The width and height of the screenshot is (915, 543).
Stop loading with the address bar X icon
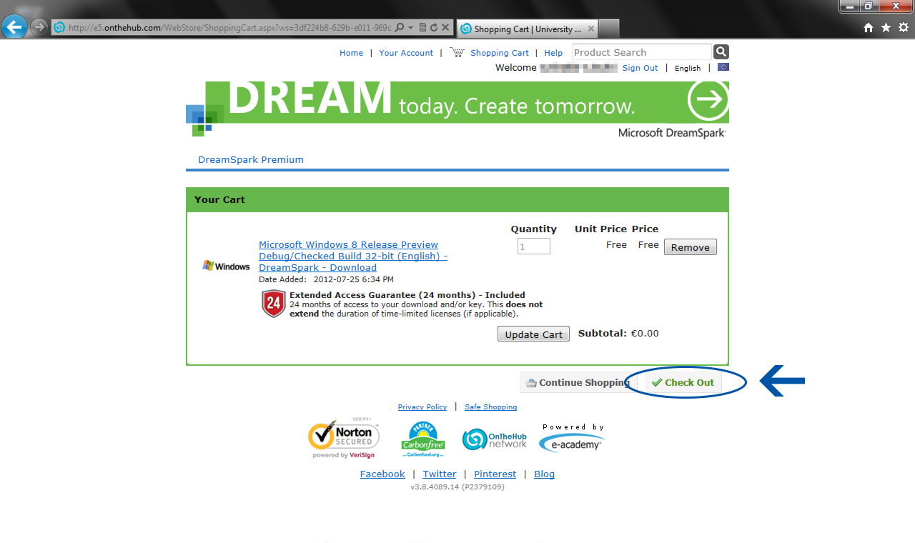[x=445, y=28]
